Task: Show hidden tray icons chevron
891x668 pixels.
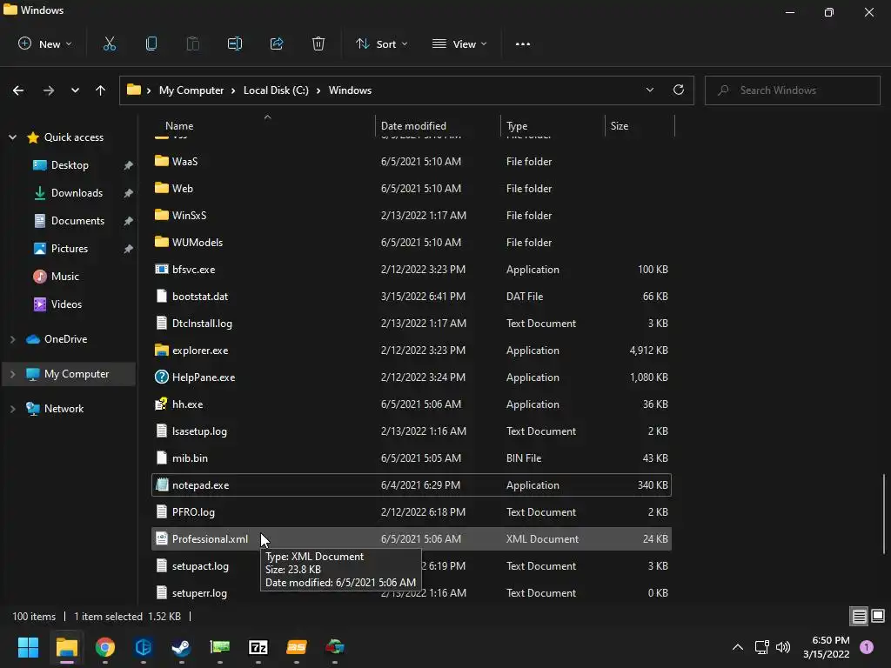Action: coord(738,647)
